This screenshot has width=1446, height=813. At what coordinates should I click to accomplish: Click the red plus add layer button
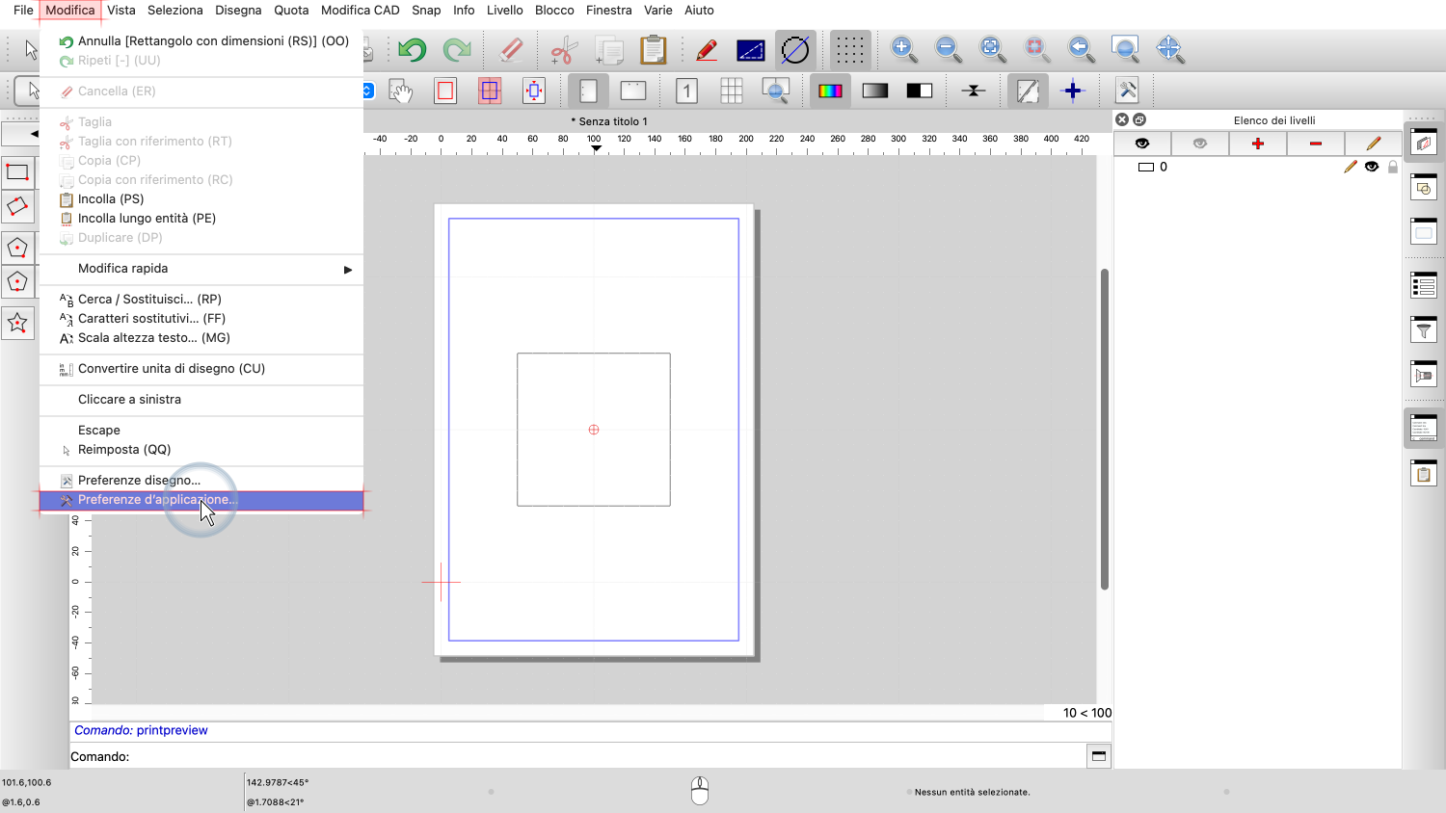click(1257, 144)
